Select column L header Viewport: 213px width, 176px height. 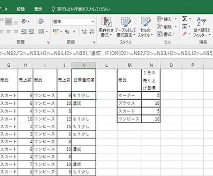tap(106, 65)
